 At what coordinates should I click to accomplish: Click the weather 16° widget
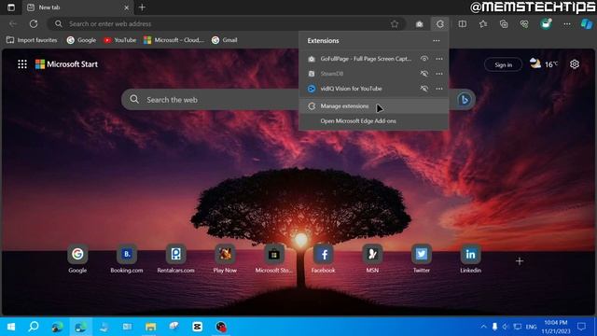[x=544, y=64]
